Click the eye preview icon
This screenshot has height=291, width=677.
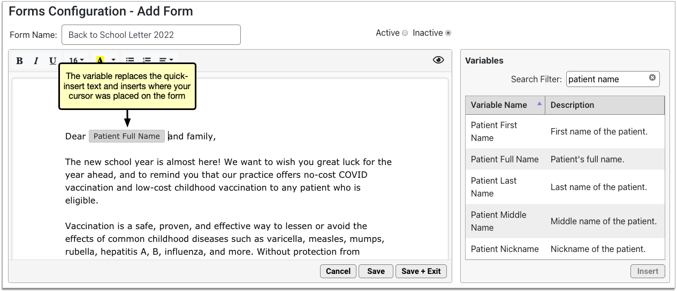tap(438, 60)
